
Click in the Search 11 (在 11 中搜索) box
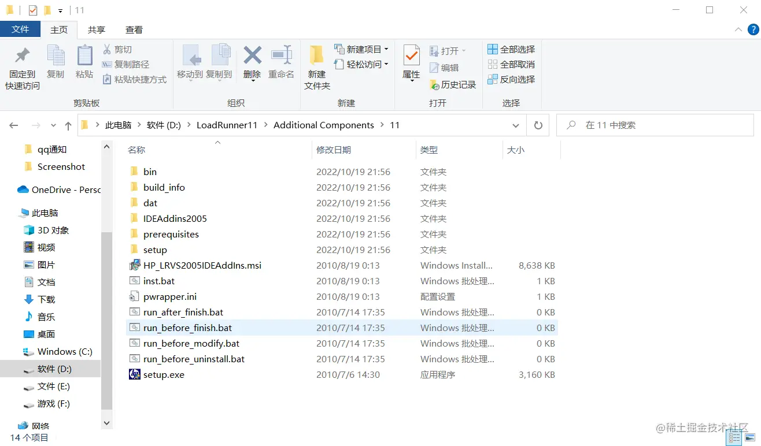tap(655, 125)
